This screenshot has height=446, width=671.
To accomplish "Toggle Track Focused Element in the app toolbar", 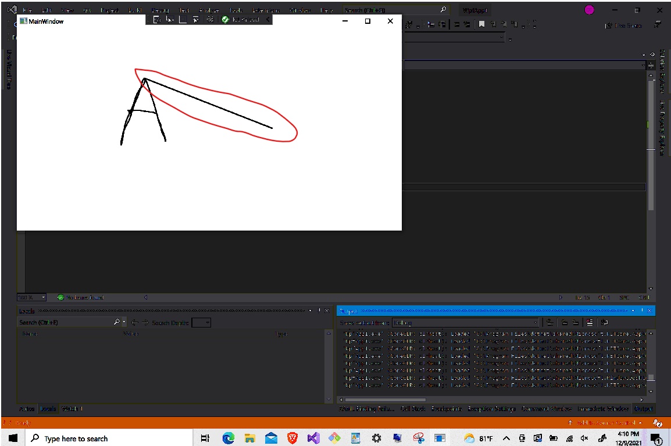I will pyautogui.click(x=196, y=19).
